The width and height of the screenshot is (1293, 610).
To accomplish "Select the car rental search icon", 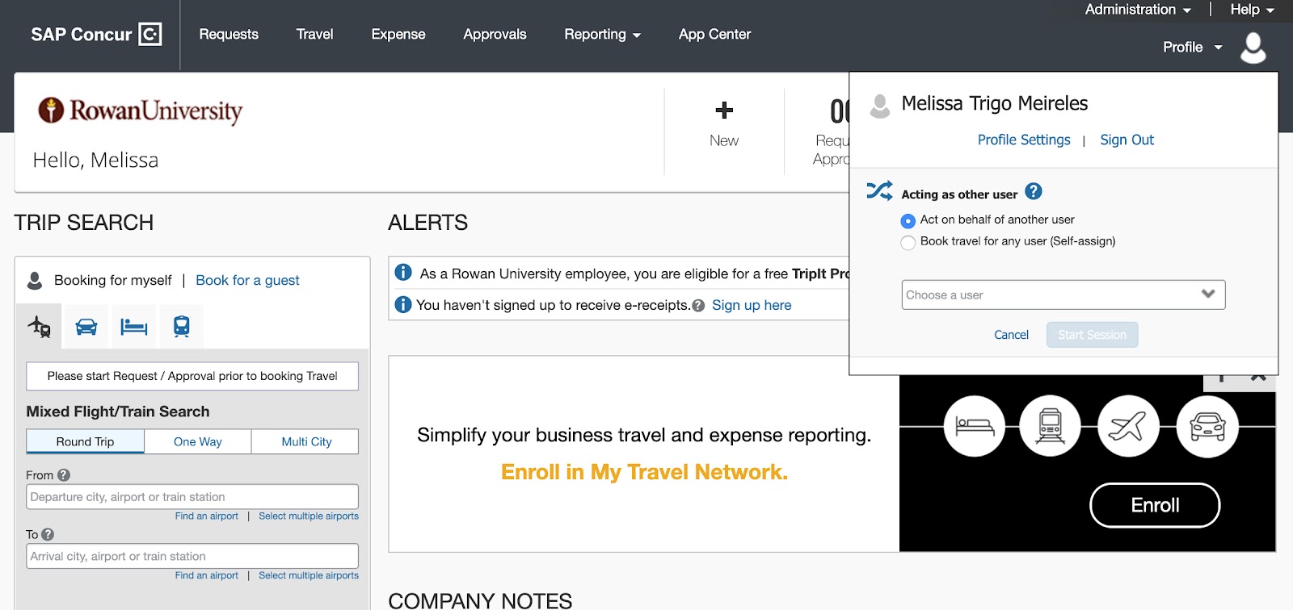I will click(86, 327).
